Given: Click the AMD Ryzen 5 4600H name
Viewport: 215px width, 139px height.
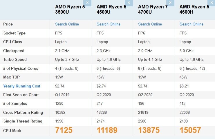Looking at the screenshot, I should (194, 9).
